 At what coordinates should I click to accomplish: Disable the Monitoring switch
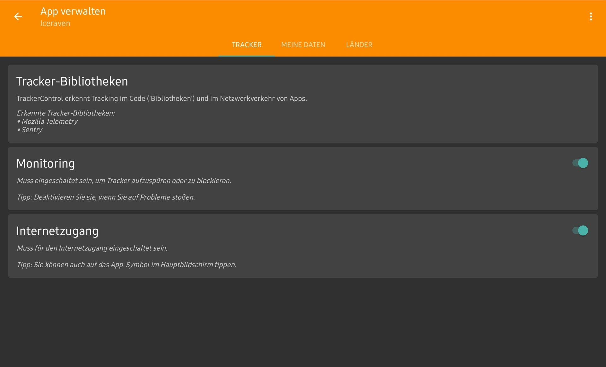coord(580,163)
